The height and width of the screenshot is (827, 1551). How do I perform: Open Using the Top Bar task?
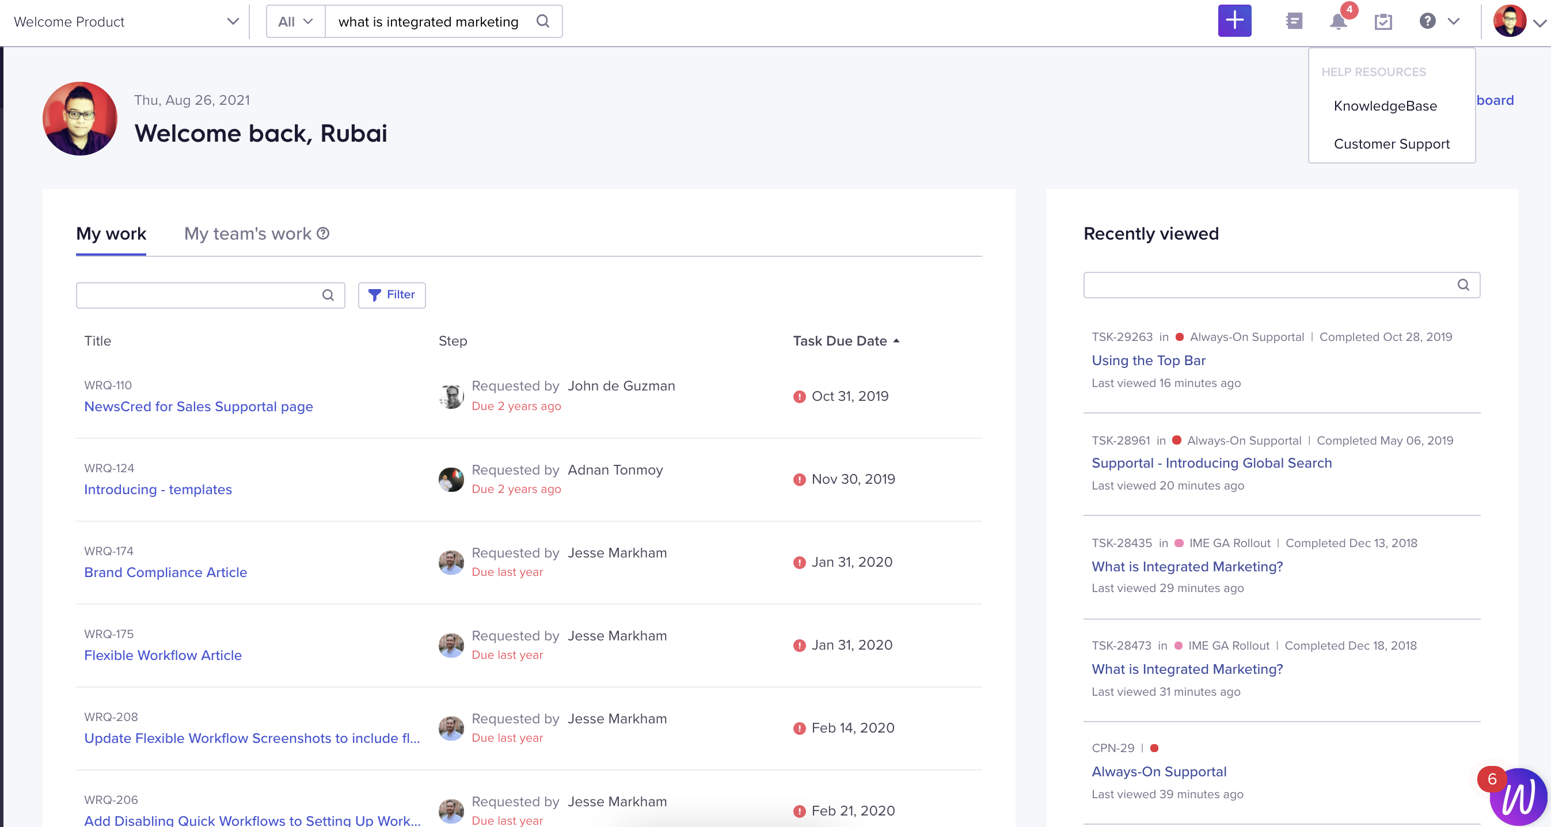tap(1148, 361)
